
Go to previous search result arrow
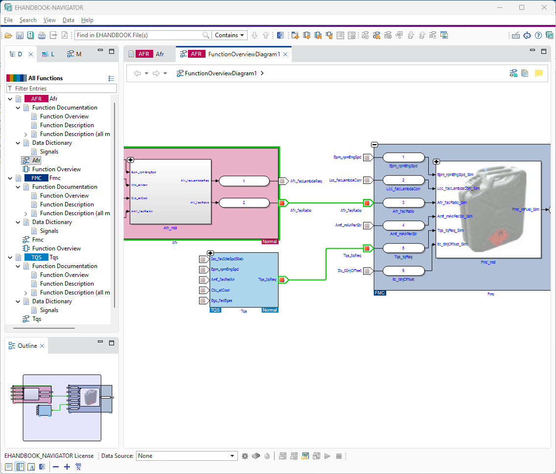click(266, 35)
